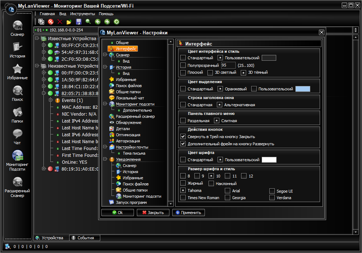Open the Инструменты menu
The height and width of the screenshot is (253, 362).
[83, 14]
